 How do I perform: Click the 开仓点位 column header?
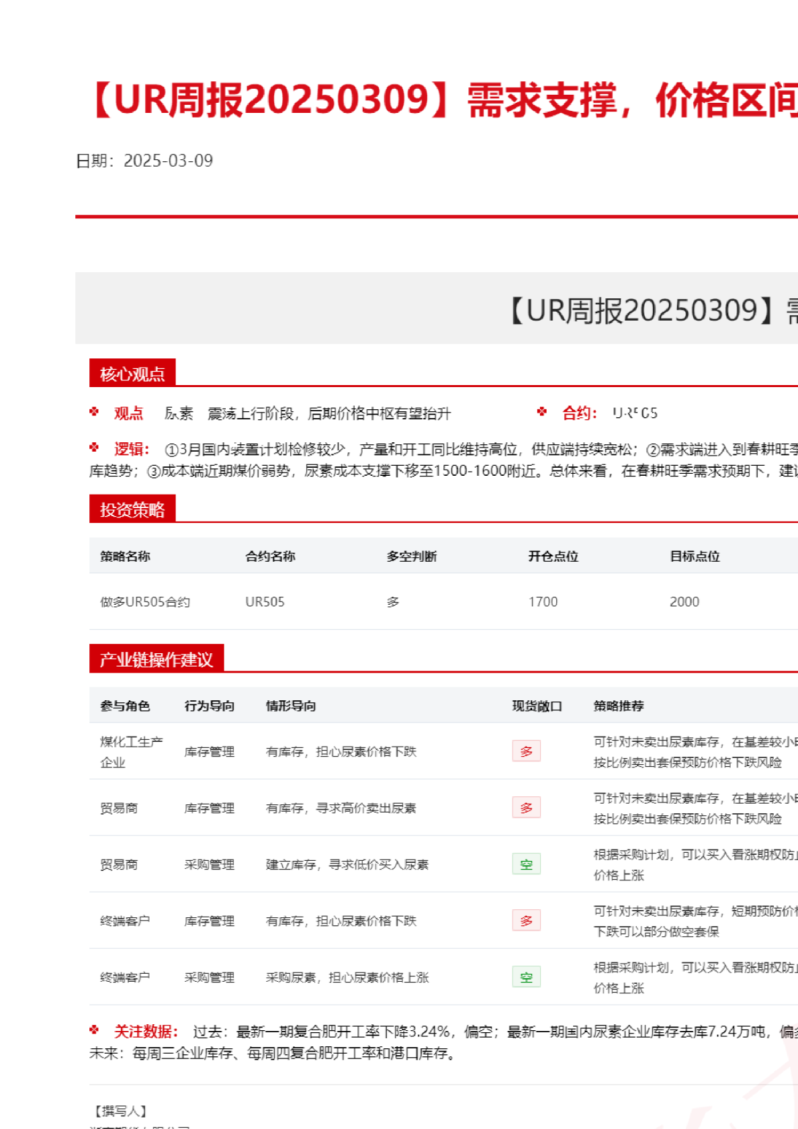tap(553, 556)
